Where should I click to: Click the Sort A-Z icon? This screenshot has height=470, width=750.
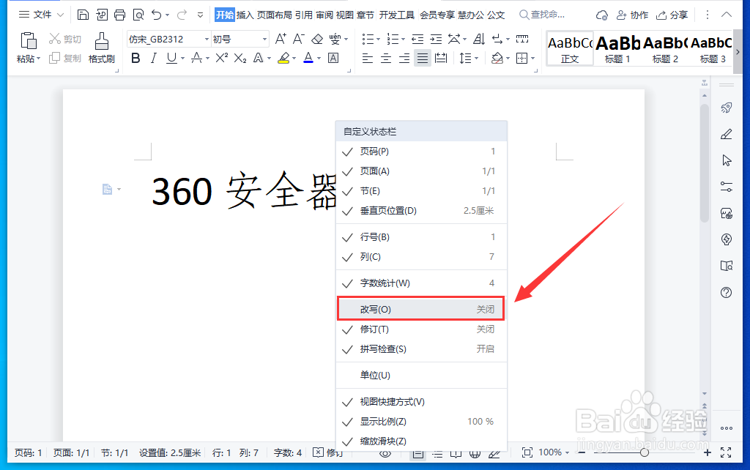click(x=478, y=39)
